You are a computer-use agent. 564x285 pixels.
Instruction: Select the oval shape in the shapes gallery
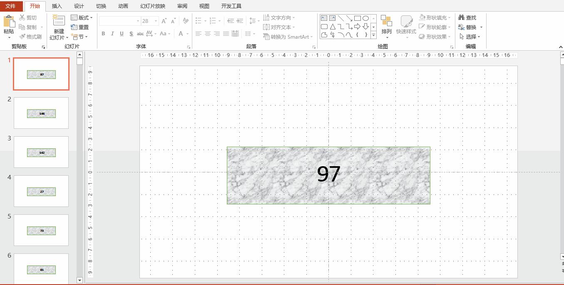(x=365, y=18)
